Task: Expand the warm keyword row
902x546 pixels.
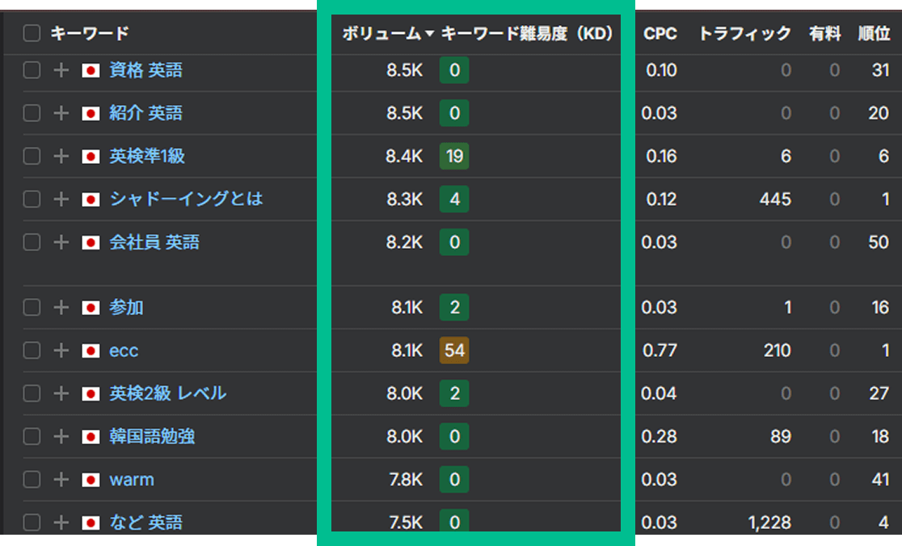Action: click(x=61, y=480)
